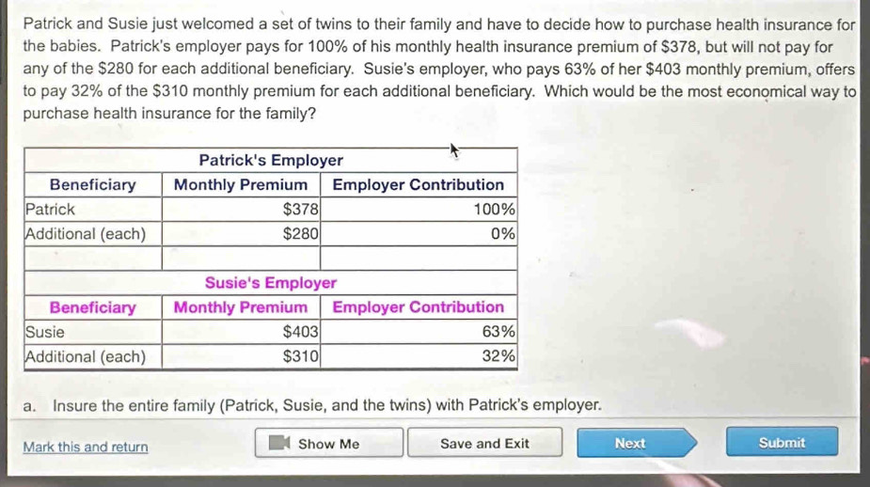The height and width of the screenshot is (487, 870).
Task: Click the Patrick's Employer table header
Action: pos(271,161)
